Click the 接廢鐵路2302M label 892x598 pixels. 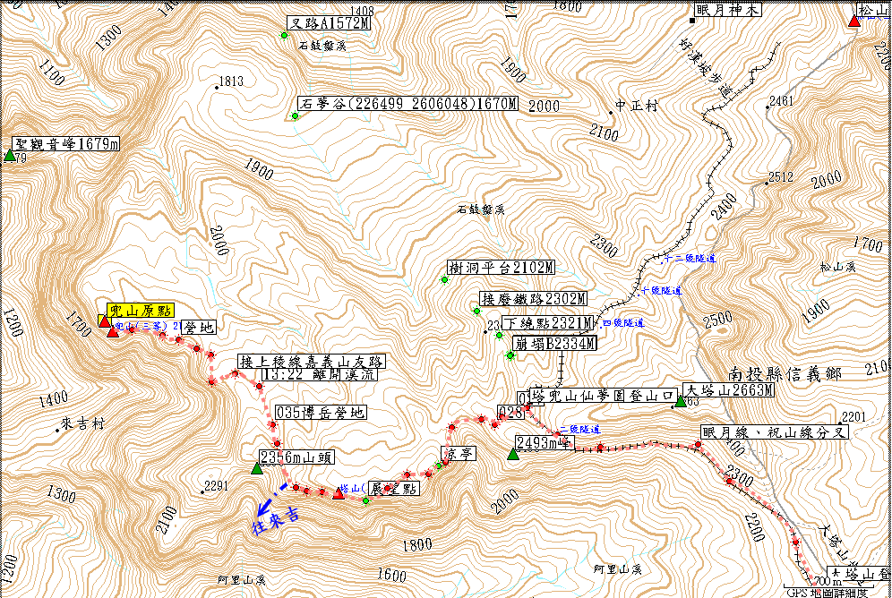[x=533, y=299]
